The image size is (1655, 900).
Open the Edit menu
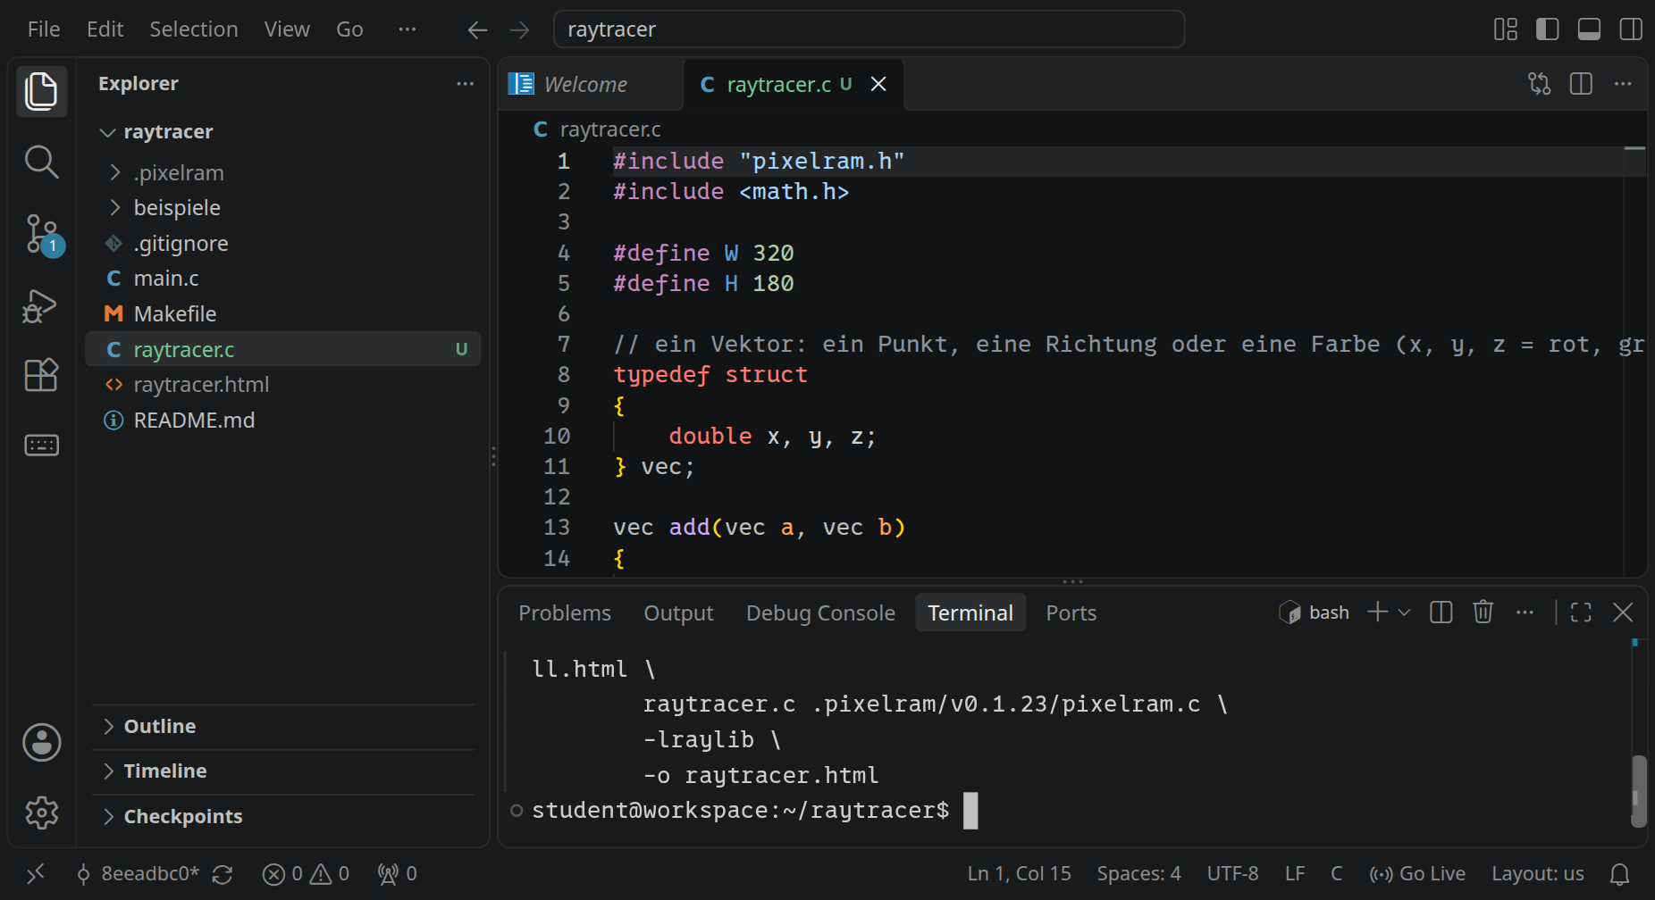tap(105, 29)
